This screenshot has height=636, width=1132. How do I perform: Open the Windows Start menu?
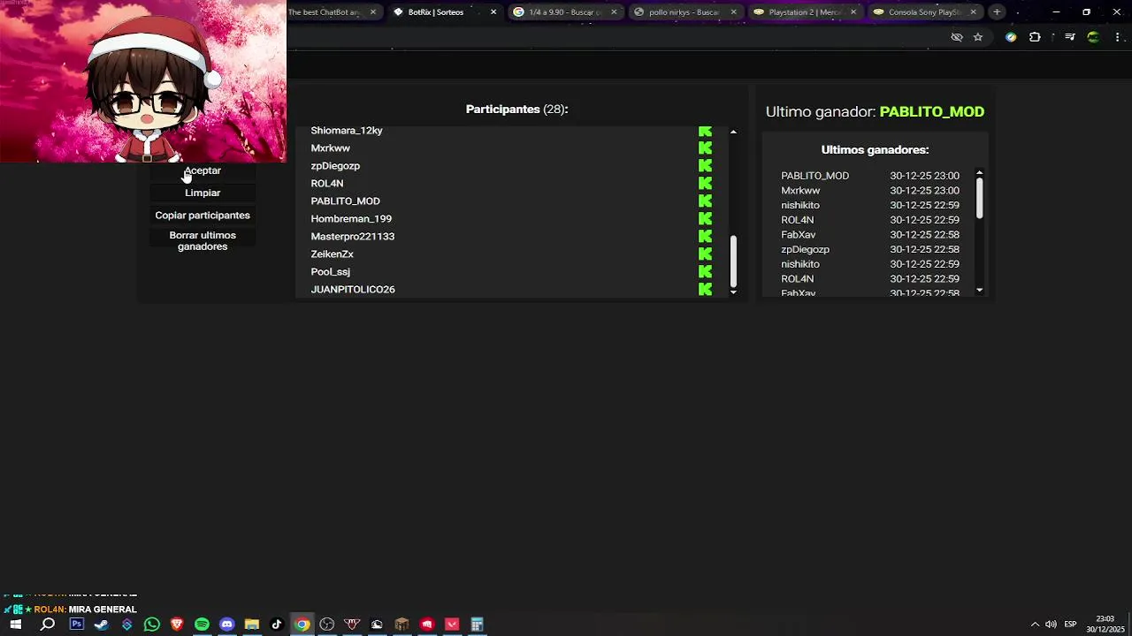coord(15,625)
